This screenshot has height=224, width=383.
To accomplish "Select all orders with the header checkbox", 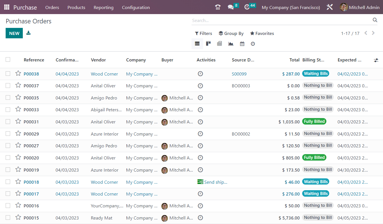I will pos(8,59).
